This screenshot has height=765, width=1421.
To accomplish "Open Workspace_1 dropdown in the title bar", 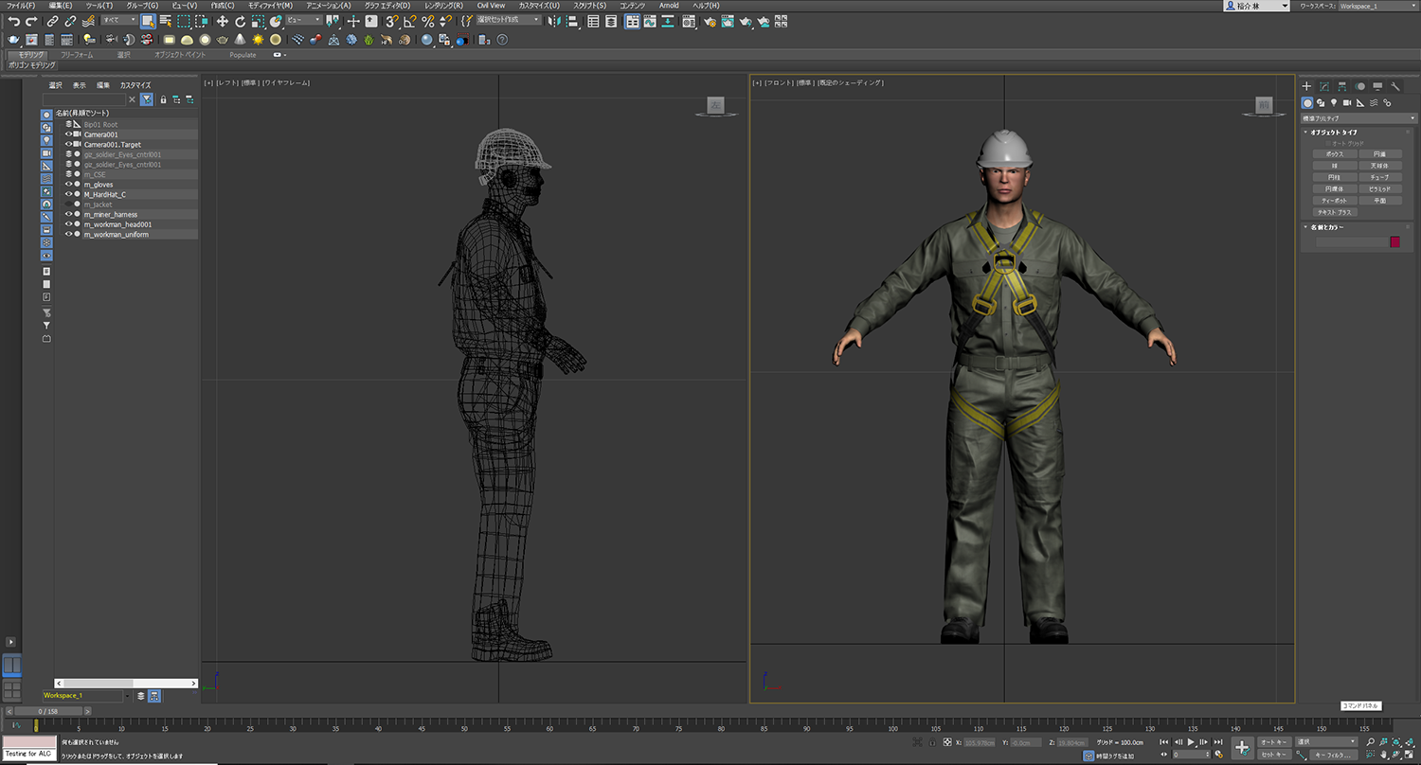I will 1376,6.
